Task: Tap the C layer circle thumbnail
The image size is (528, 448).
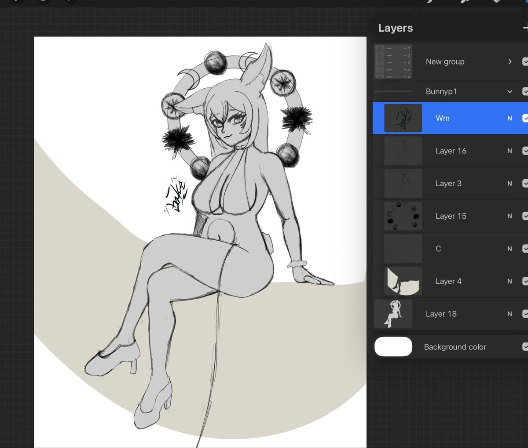Action: coord(403,249)
